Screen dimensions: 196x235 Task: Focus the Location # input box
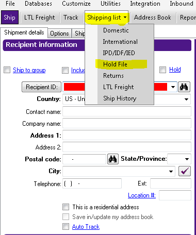(175, 195)
